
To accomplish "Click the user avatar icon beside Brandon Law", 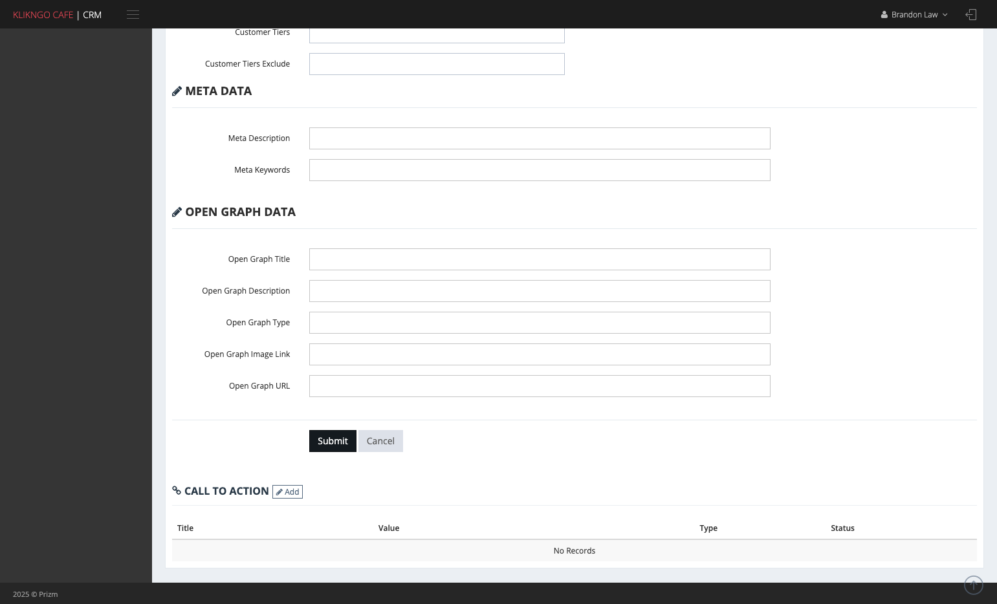I will point(884,15).
